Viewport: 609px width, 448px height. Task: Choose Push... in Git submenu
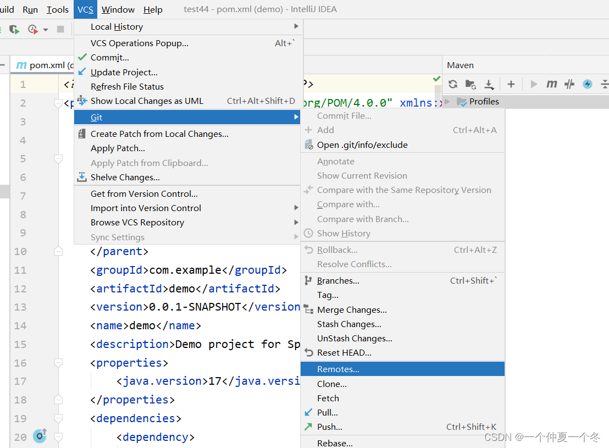pos(403,427)
